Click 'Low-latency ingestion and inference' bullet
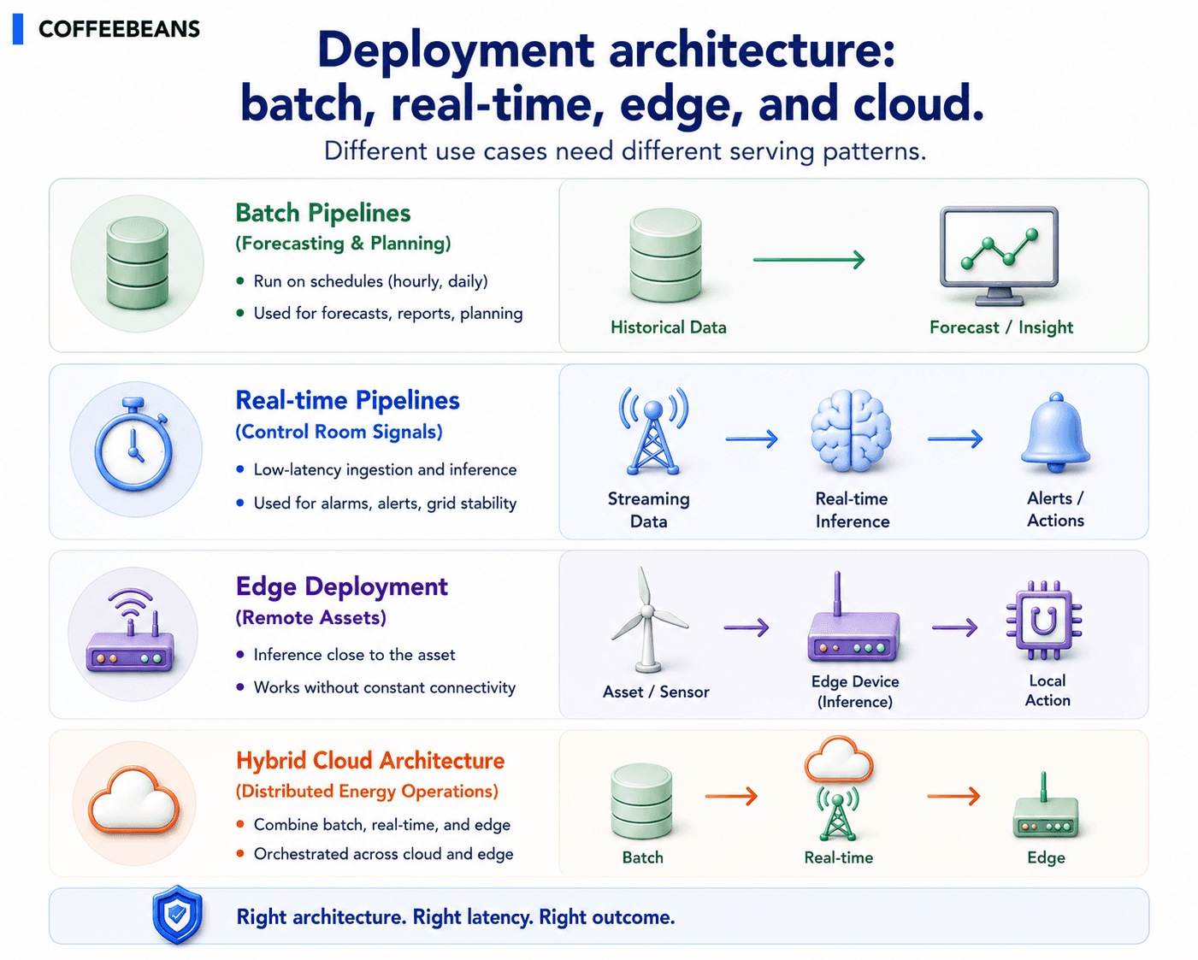1198x960 pixels. pyautogui.click(x=385, y=470)
